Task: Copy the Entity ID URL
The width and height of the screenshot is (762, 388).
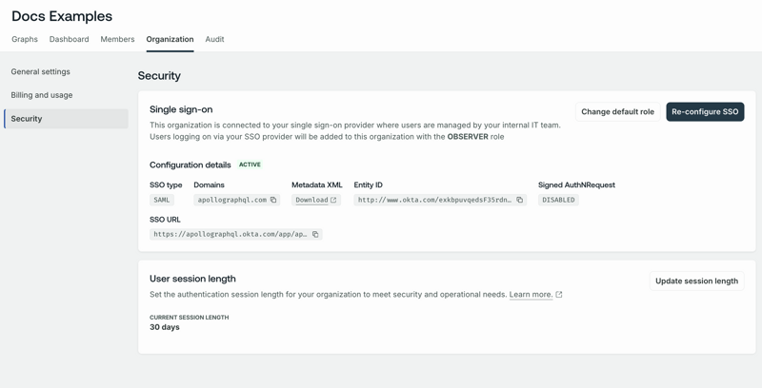Action: [x=519, y=200]
